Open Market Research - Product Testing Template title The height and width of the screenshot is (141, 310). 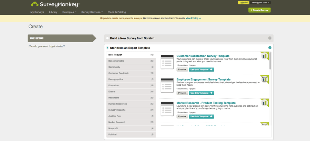(x=206, y=103)
